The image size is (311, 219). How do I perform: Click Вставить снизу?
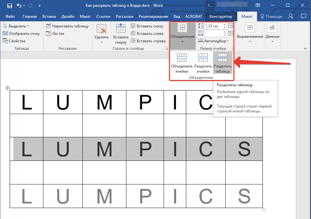[x=147, y=26]
